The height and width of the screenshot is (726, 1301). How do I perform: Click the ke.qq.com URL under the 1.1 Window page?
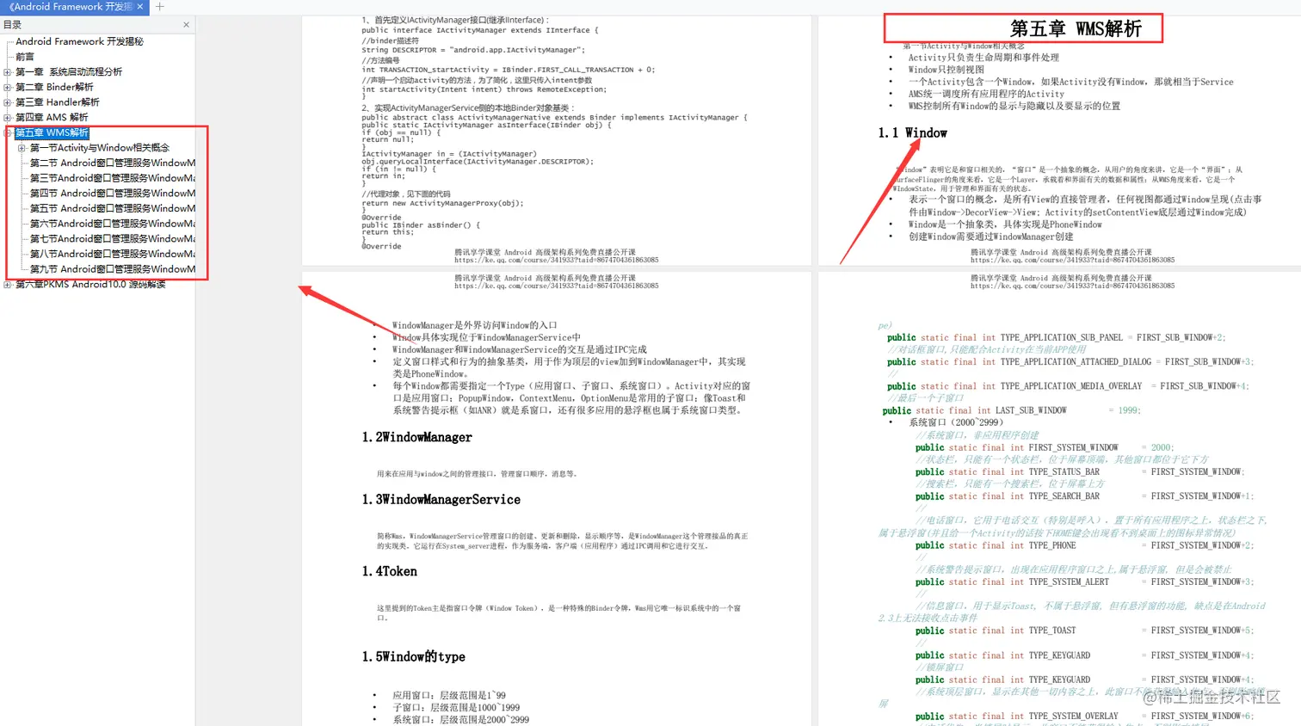[x=1072, y=260]
